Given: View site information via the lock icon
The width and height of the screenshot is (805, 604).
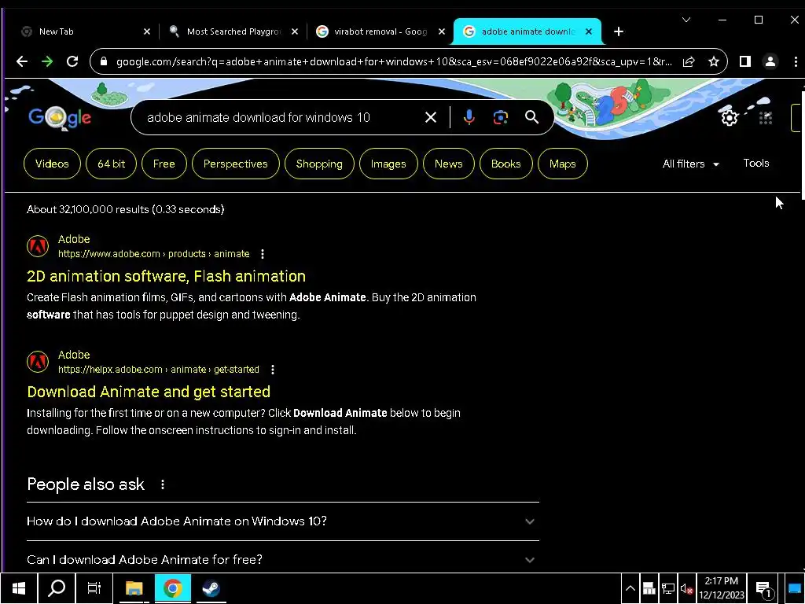Looking at the screenshot, I should point(104,61).
